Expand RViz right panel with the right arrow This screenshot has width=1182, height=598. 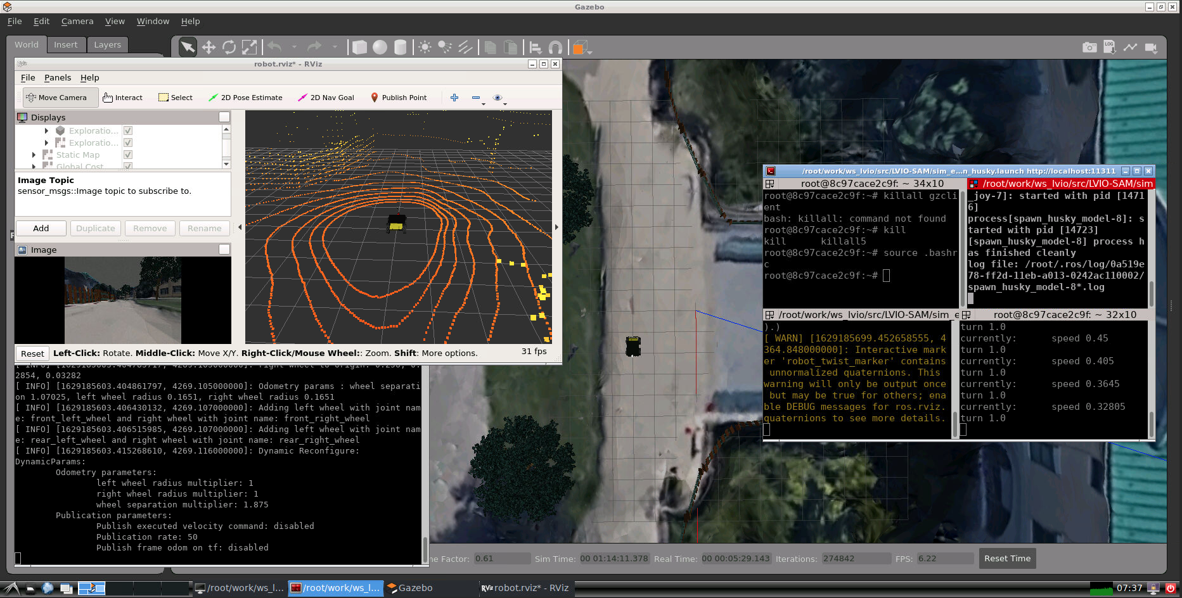point(556,227)
